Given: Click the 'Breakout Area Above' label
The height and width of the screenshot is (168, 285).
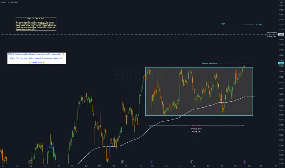Looking at the screenshot, I should pyautogui.click(x=209, y=63).
